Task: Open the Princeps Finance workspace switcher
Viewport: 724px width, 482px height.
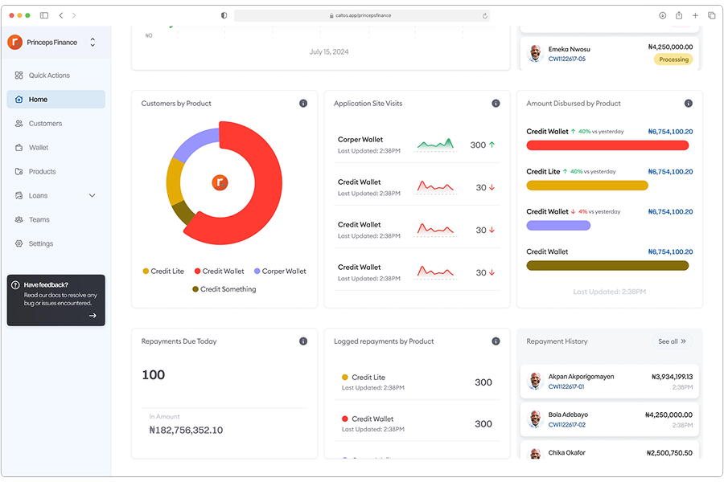Action: 93,43
